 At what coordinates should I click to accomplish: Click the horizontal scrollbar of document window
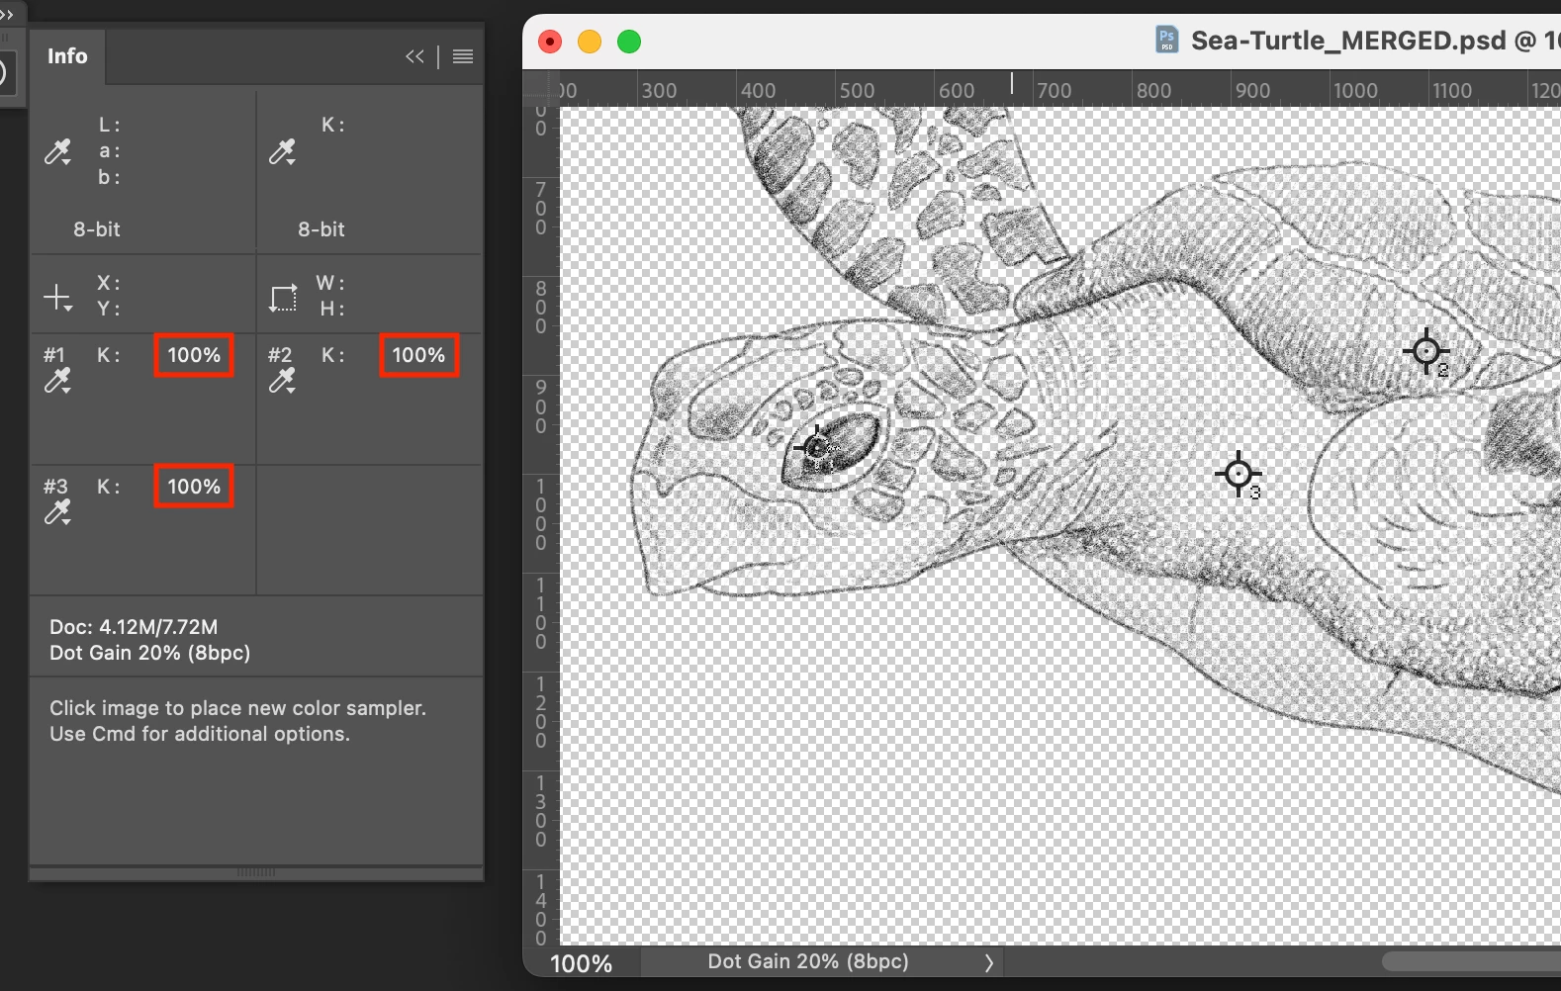[x=1471, y=961]
